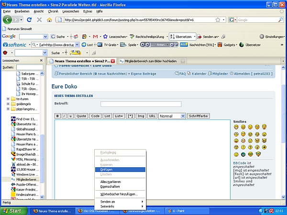Click the stop loading X icon
Viewport: 287px width, 215px height.
click(x=39, y=20)
